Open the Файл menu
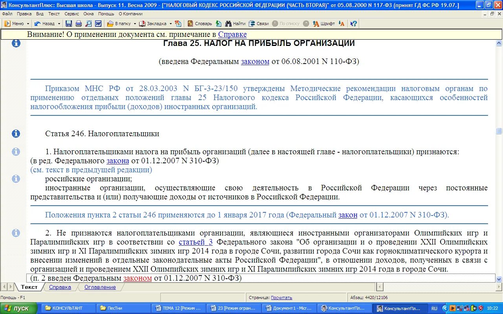 coord(7,14)
